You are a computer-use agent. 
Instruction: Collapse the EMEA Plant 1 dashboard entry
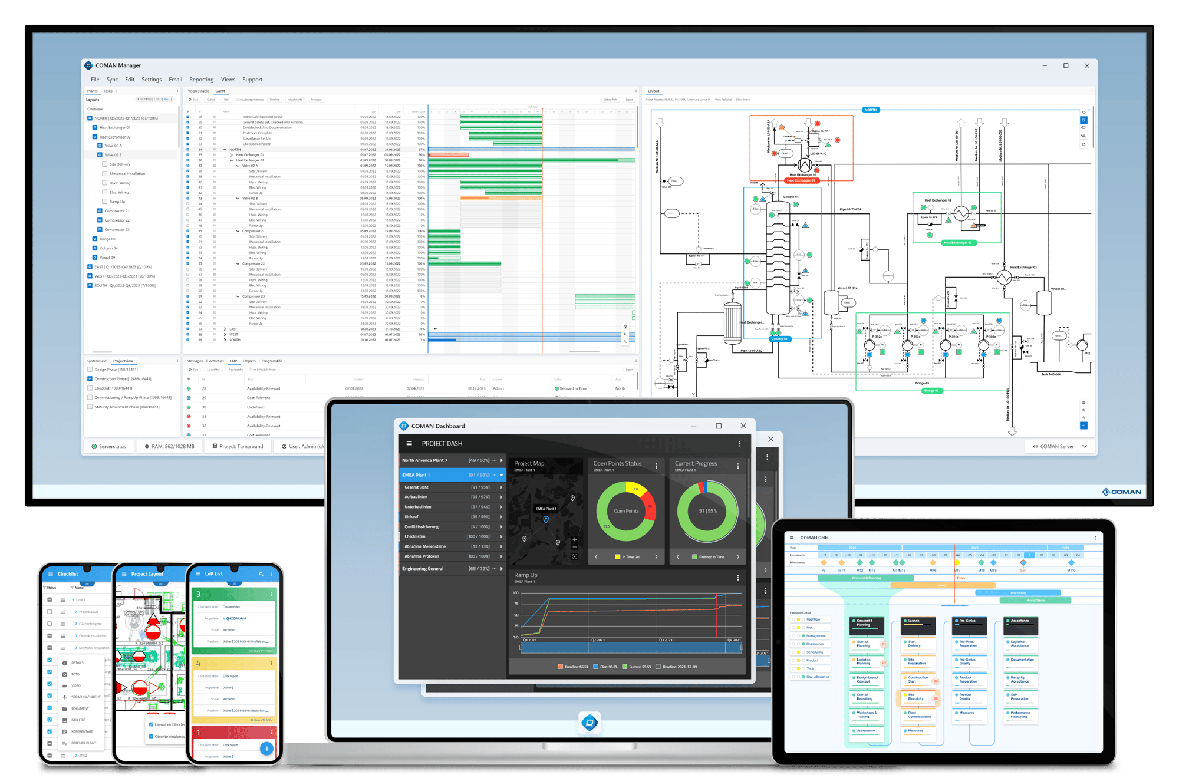pyautogui.click(x=502, y=475)
